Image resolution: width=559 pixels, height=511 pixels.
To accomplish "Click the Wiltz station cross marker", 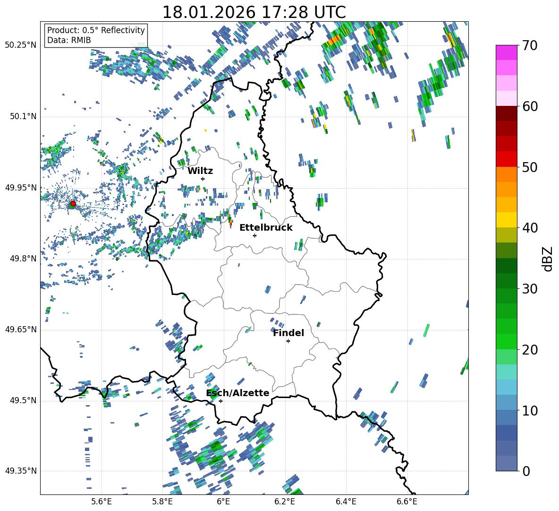I will point(203,179).
